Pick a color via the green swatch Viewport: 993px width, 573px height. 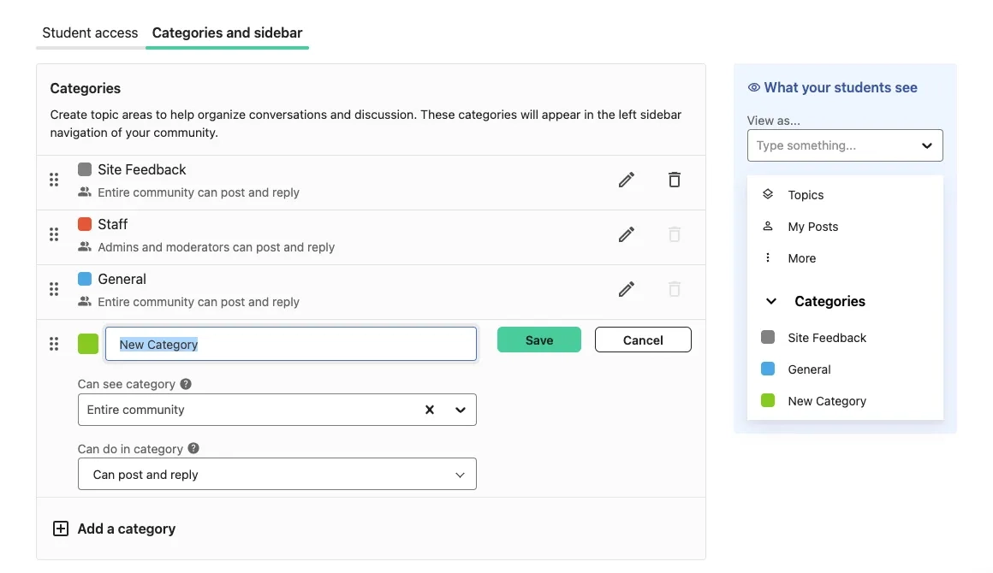tap(88, 344)
